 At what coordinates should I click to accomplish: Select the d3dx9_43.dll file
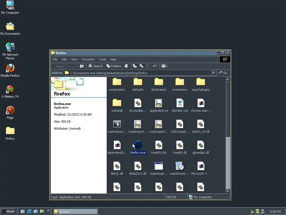(201, 127)
